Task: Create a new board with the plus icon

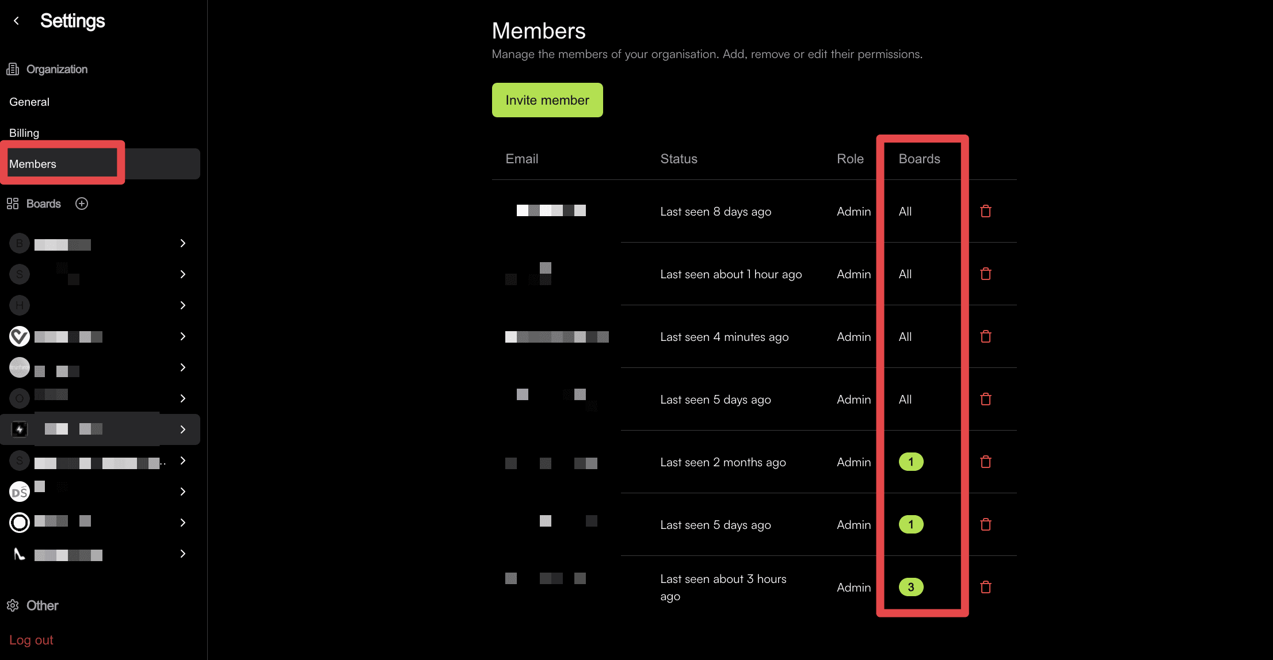Action: (81, 204)
